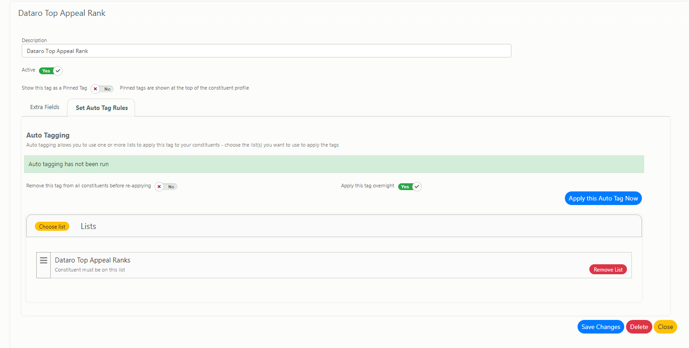
Task: Toggle the Active switch off
Action: 51,71
